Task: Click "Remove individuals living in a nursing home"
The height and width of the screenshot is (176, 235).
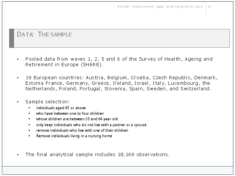Action: coord(74,136)
